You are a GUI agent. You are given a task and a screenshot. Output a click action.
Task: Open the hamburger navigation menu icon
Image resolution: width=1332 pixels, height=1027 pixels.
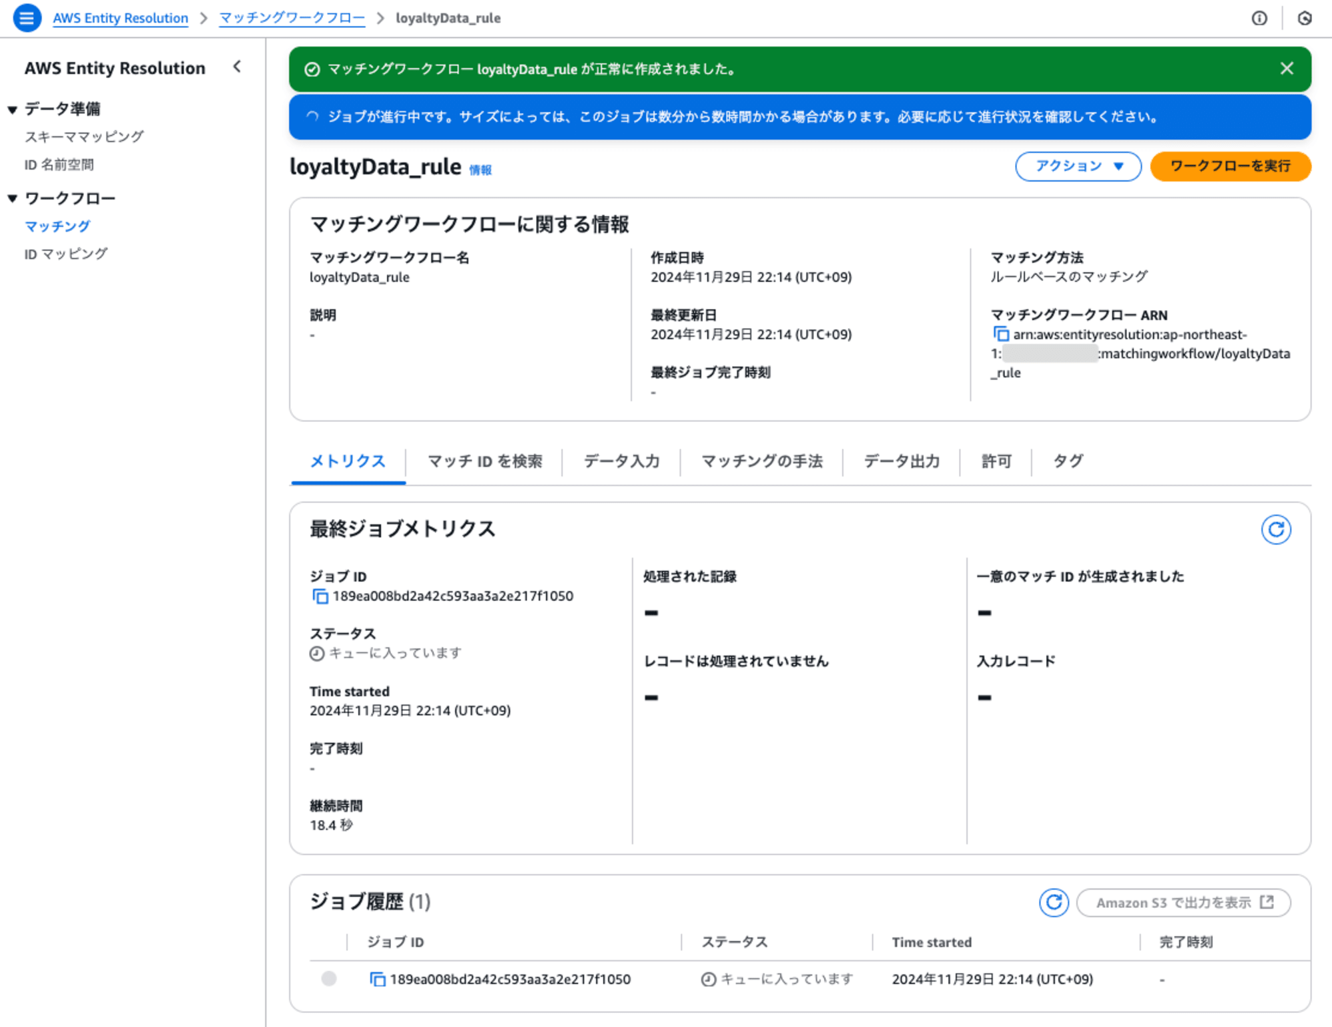point(27,18)
